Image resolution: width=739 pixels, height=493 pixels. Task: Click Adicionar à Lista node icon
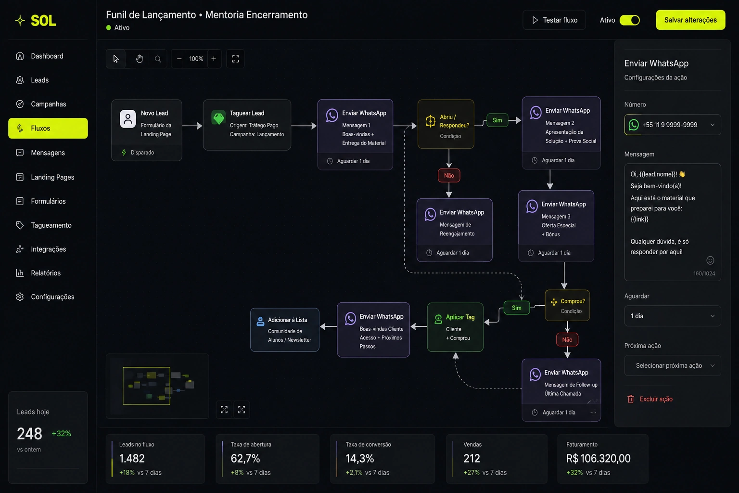(260, 322)
